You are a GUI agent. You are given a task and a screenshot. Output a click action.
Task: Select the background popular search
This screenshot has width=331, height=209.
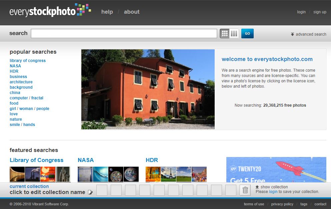(21, 87)
